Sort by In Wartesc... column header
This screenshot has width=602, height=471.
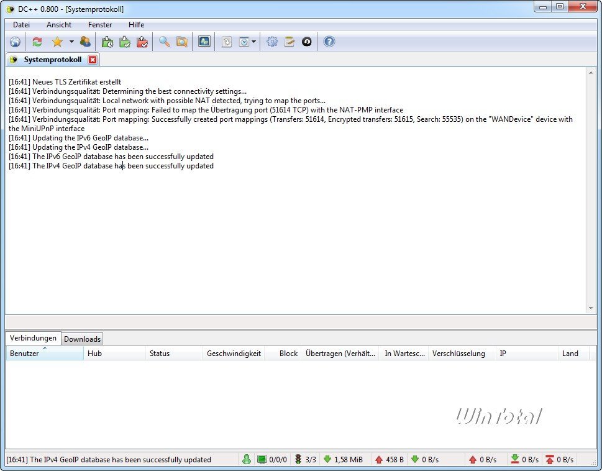click(404, 353)
